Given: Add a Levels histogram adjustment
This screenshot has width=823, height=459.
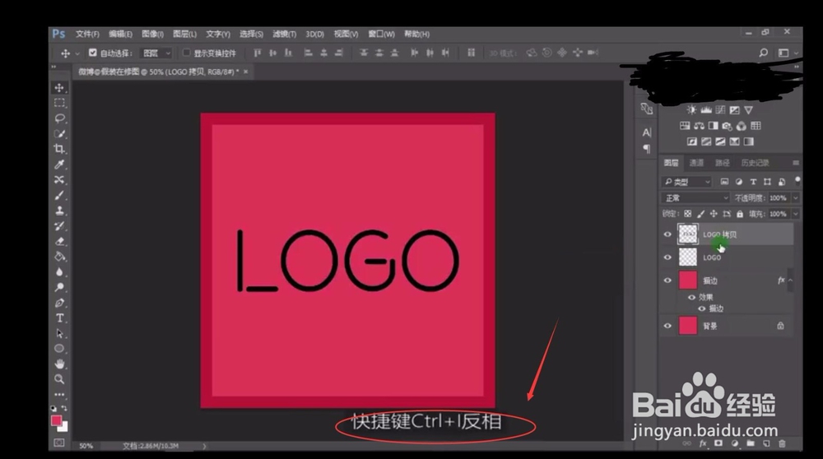Looking at the screenshot, I should (706, 109).
